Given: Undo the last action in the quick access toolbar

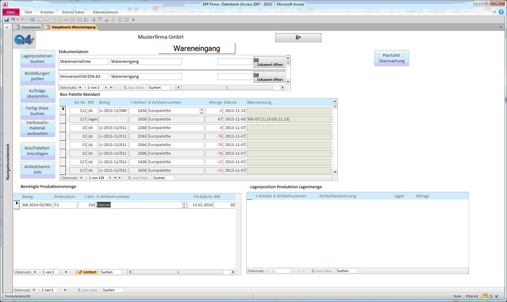Looking at the screenshot, I should point(13,19).
